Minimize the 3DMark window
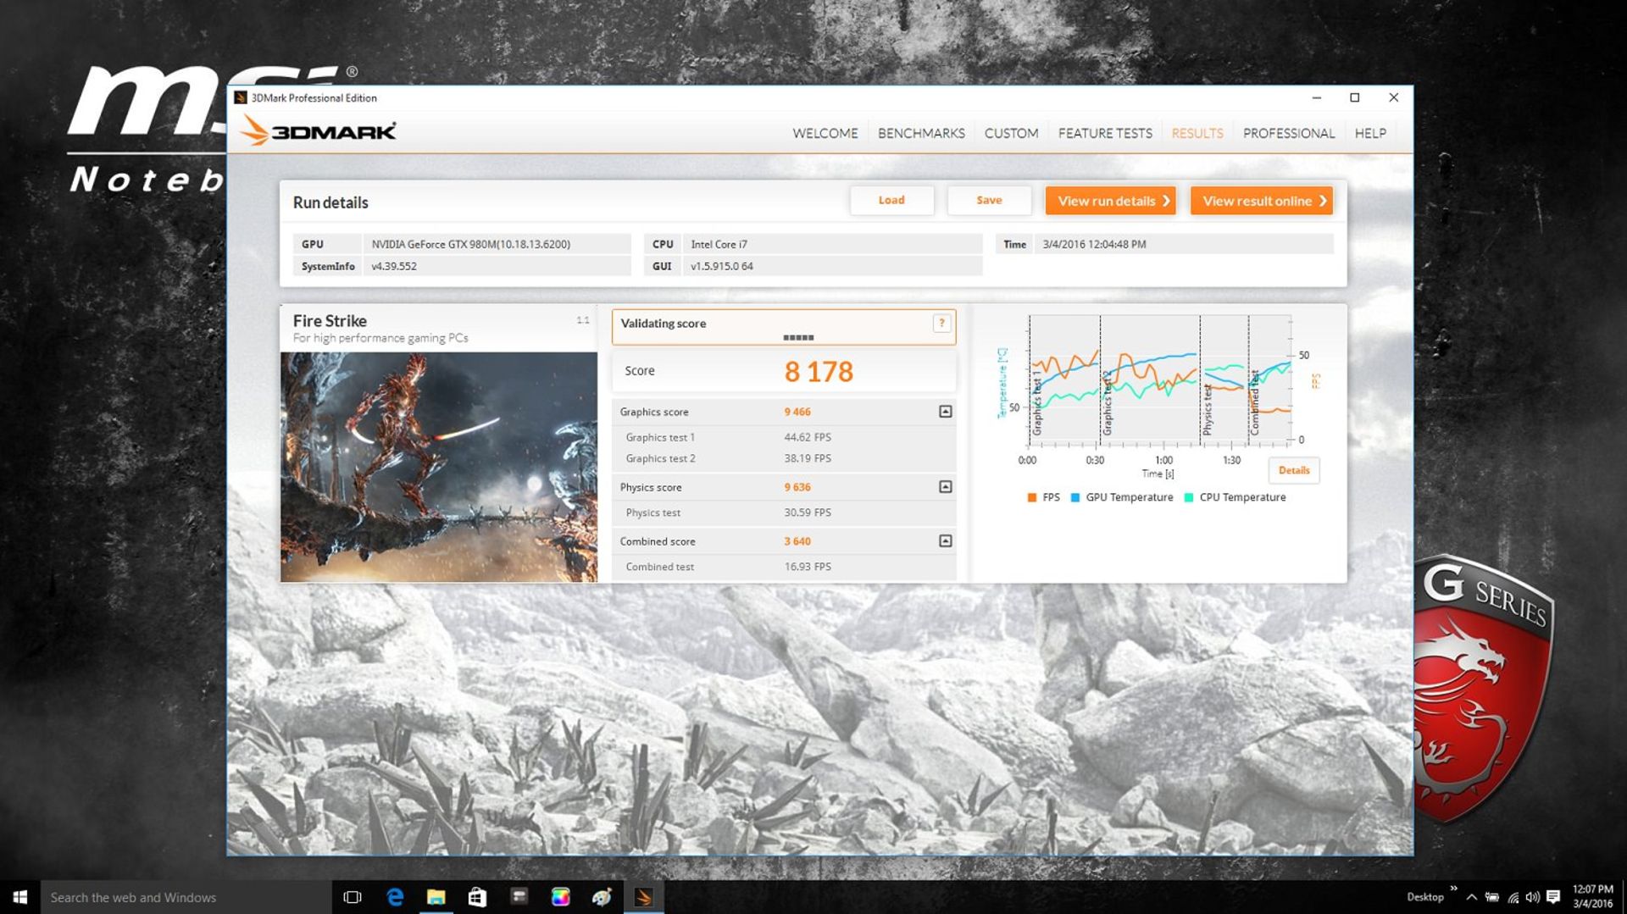Viewport: 1627px width, 914px height. [x=1316, y=97]
